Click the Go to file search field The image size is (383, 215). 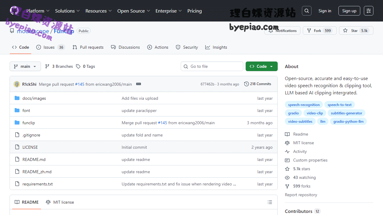coord(212,66)
